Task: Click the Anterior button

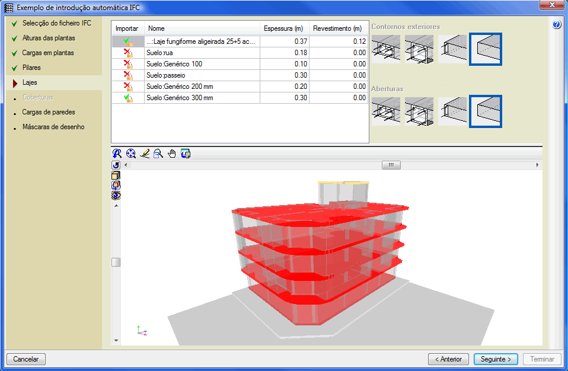Action: tap(448, 359)
